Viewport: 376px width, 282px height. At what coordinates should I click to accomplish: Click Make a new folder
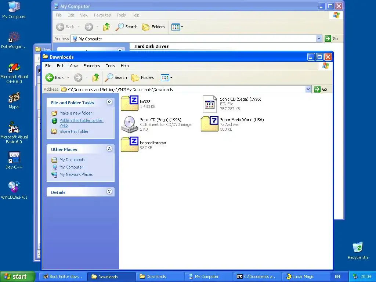[x=76, y=113]
